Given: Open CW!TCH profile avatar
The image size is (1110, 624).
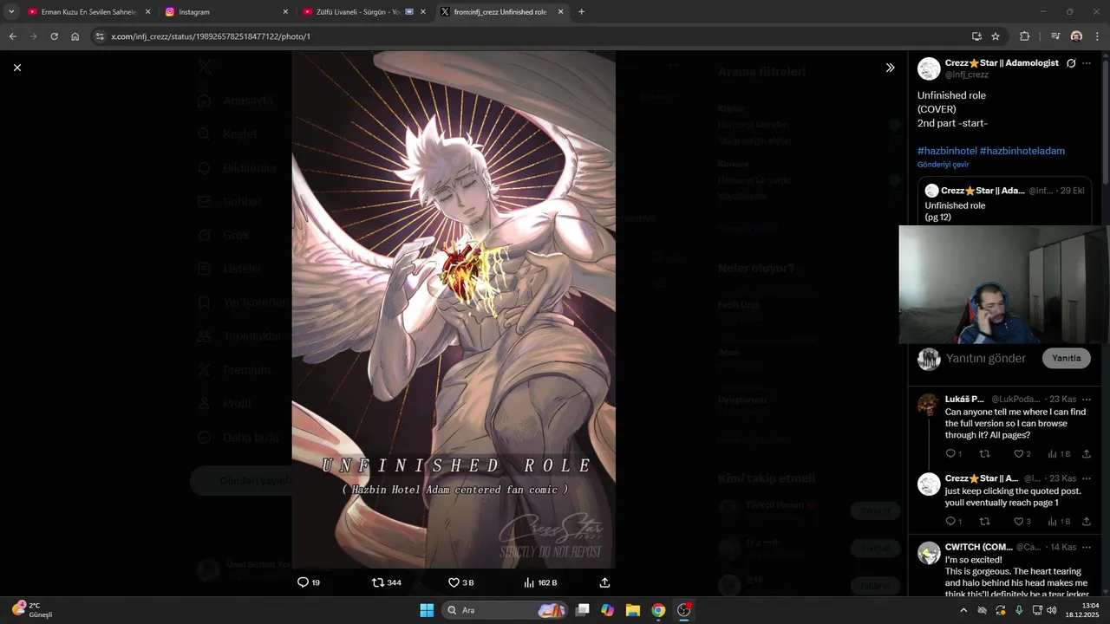Looking at the screenshot, I should click(929, 553).
